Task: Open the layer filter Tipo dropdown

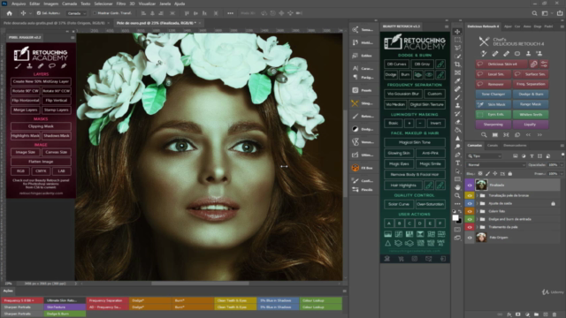Action: [x=485, y=156]
